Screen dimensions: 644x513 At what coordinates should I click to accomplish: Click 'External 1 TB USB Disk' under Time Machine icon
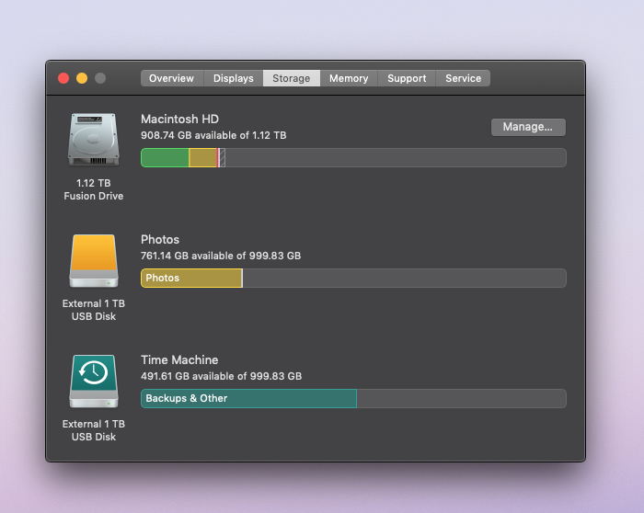[94, 430]
